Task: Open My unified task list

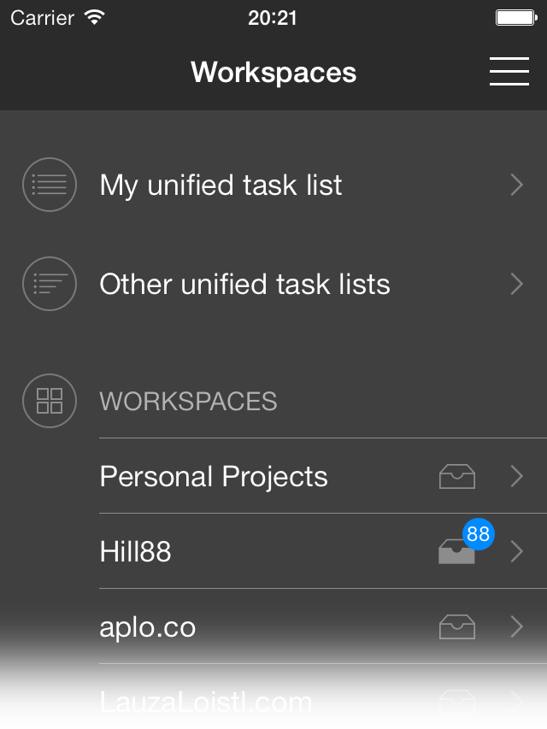Action: (221, 185)
